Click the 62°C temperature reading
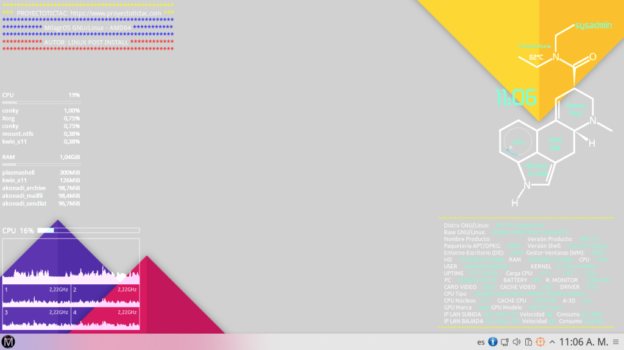Viewport: 624px width, 350px height. 536,57
